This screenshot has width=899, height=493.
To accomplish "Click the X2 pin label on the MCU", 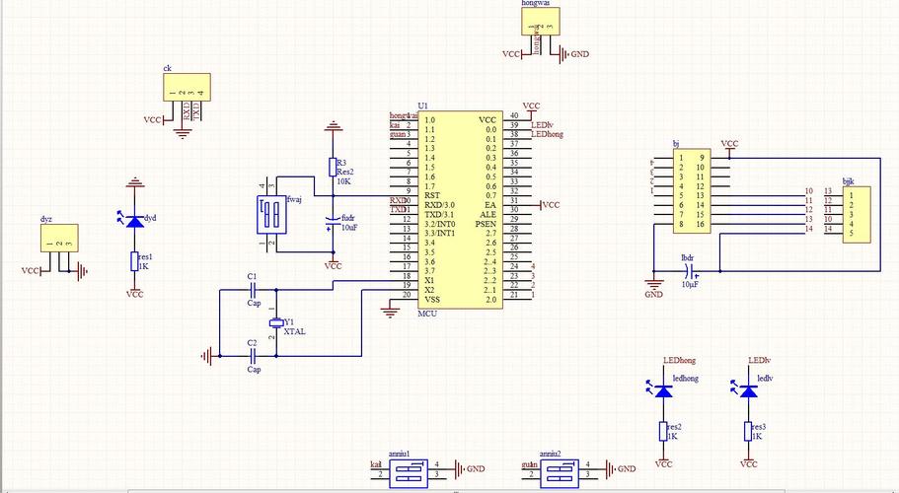I will coord(429,290).
